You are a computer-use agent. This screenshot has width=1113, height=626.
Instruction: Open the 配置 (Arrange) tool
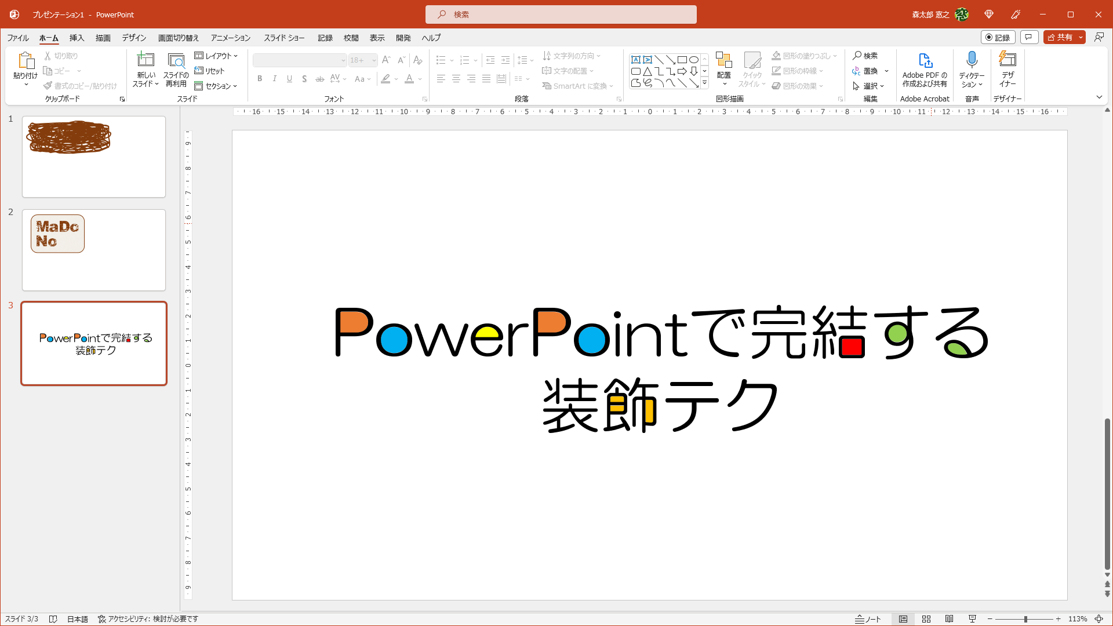tap(723, 68)
